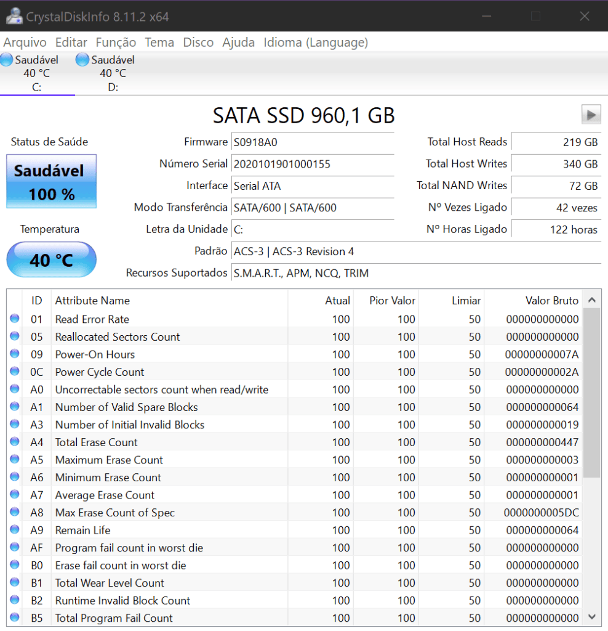Image resolution: width=608 pixels, height=631 pixels.
Task: Click raw value 000000000447 of Total Erase Count
Action: click(542, 442)
